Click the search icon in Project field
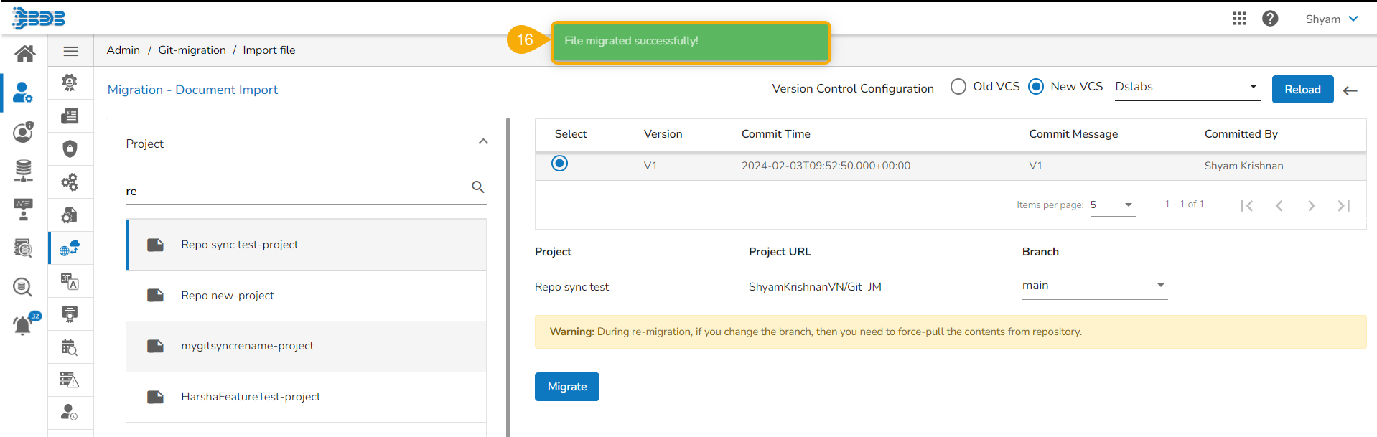1377x437 pixels. (477, 187)
